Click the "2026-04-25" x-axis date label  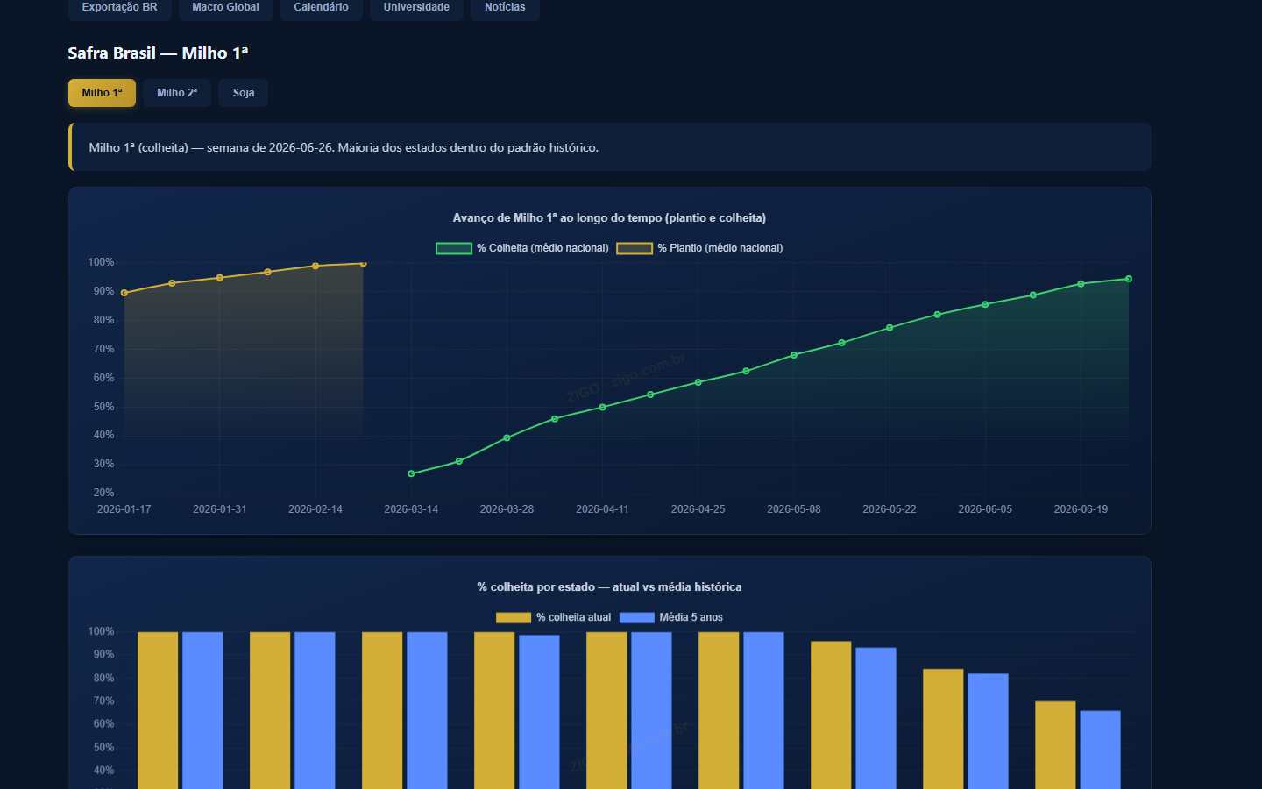click(698, 509)
